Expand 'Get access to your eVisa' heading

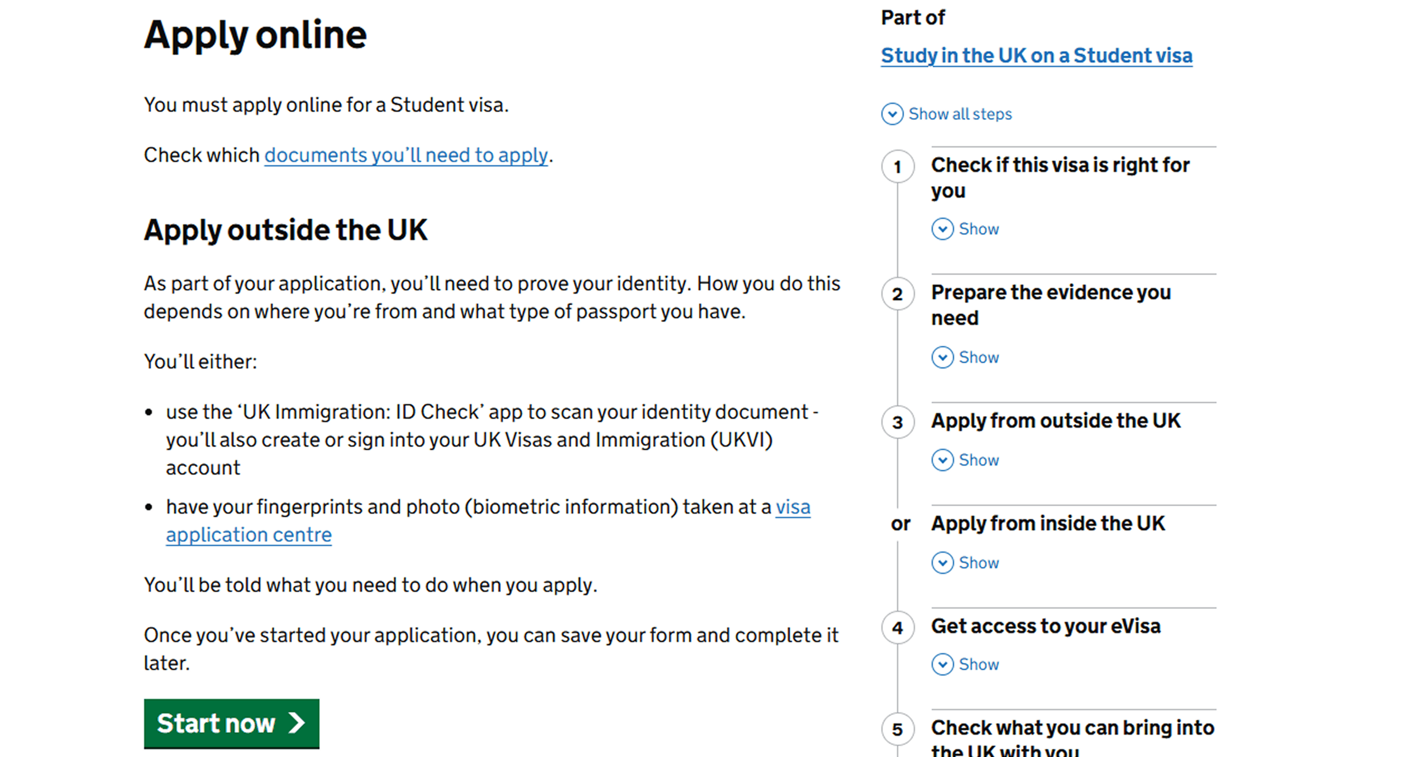point(1045,626)
